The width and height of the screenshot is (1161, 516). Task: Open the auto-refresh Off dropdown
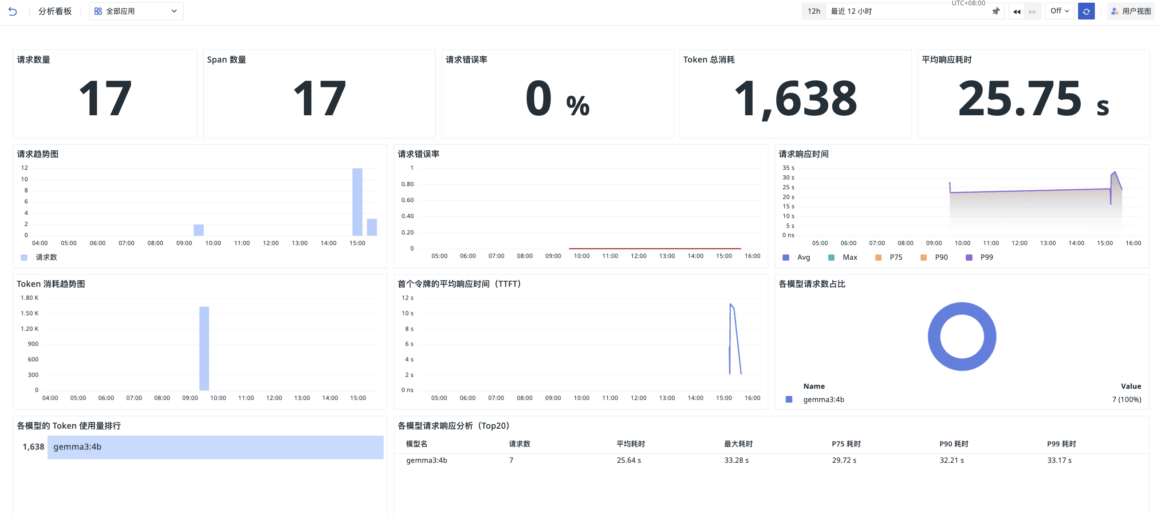tap(1059, 11)
